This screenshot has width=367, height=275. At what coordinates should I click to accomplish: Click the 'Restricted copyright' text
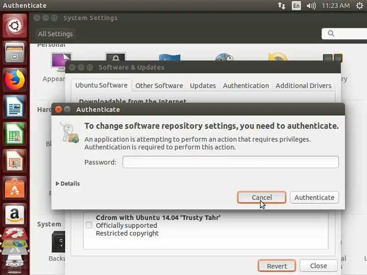point(128,233)
